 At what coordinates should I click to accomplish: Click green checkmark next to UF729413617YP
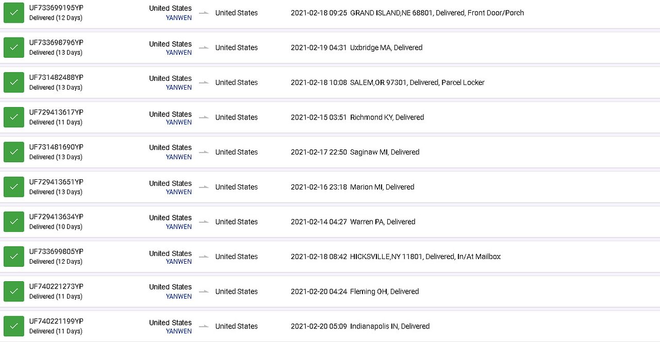pyautogui.click(x=14, y=117)
